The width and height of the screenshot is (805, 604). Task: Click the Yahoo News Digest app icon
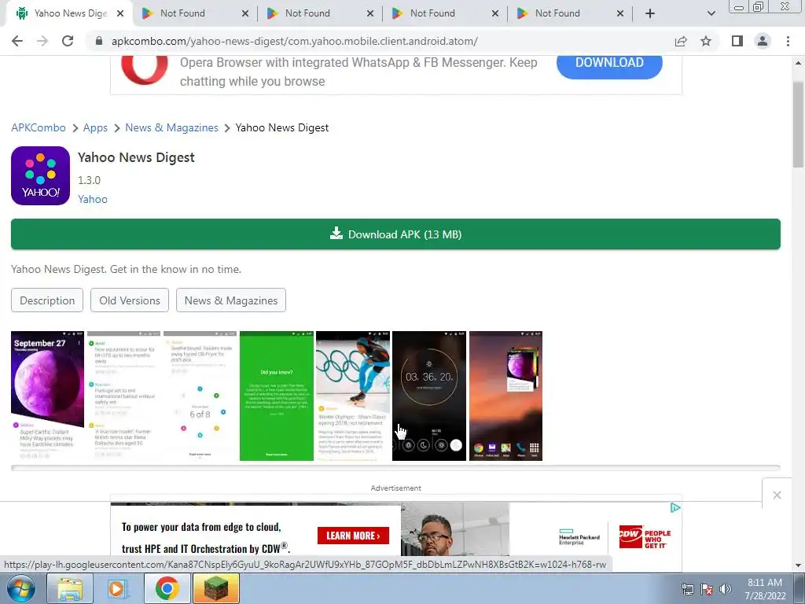[x=41, y=175]
